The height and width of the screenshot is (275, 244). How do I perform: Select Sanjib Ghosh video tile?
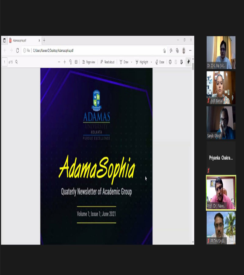(x=221, y=123)
